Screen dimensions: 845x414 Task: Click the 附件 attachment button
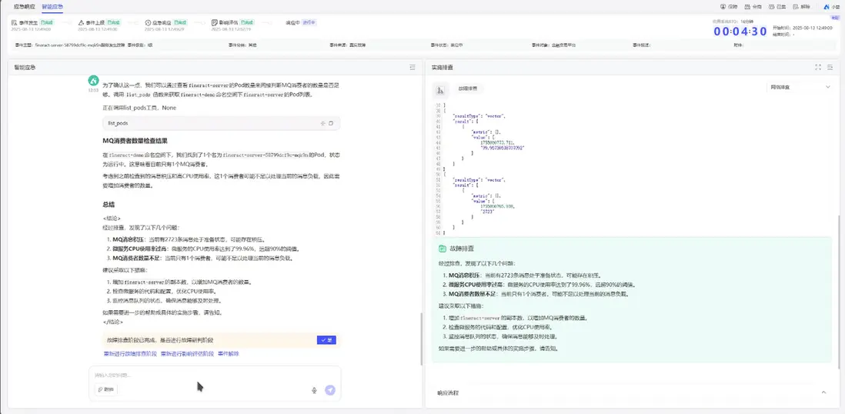105,389
